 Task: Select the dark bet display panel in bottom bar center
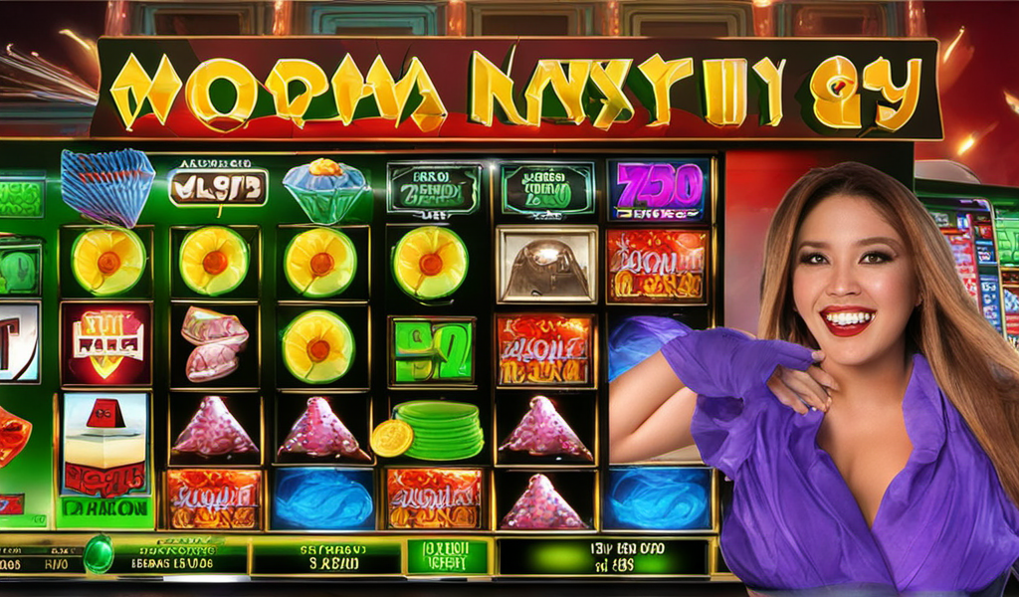(x=325, y=558)
